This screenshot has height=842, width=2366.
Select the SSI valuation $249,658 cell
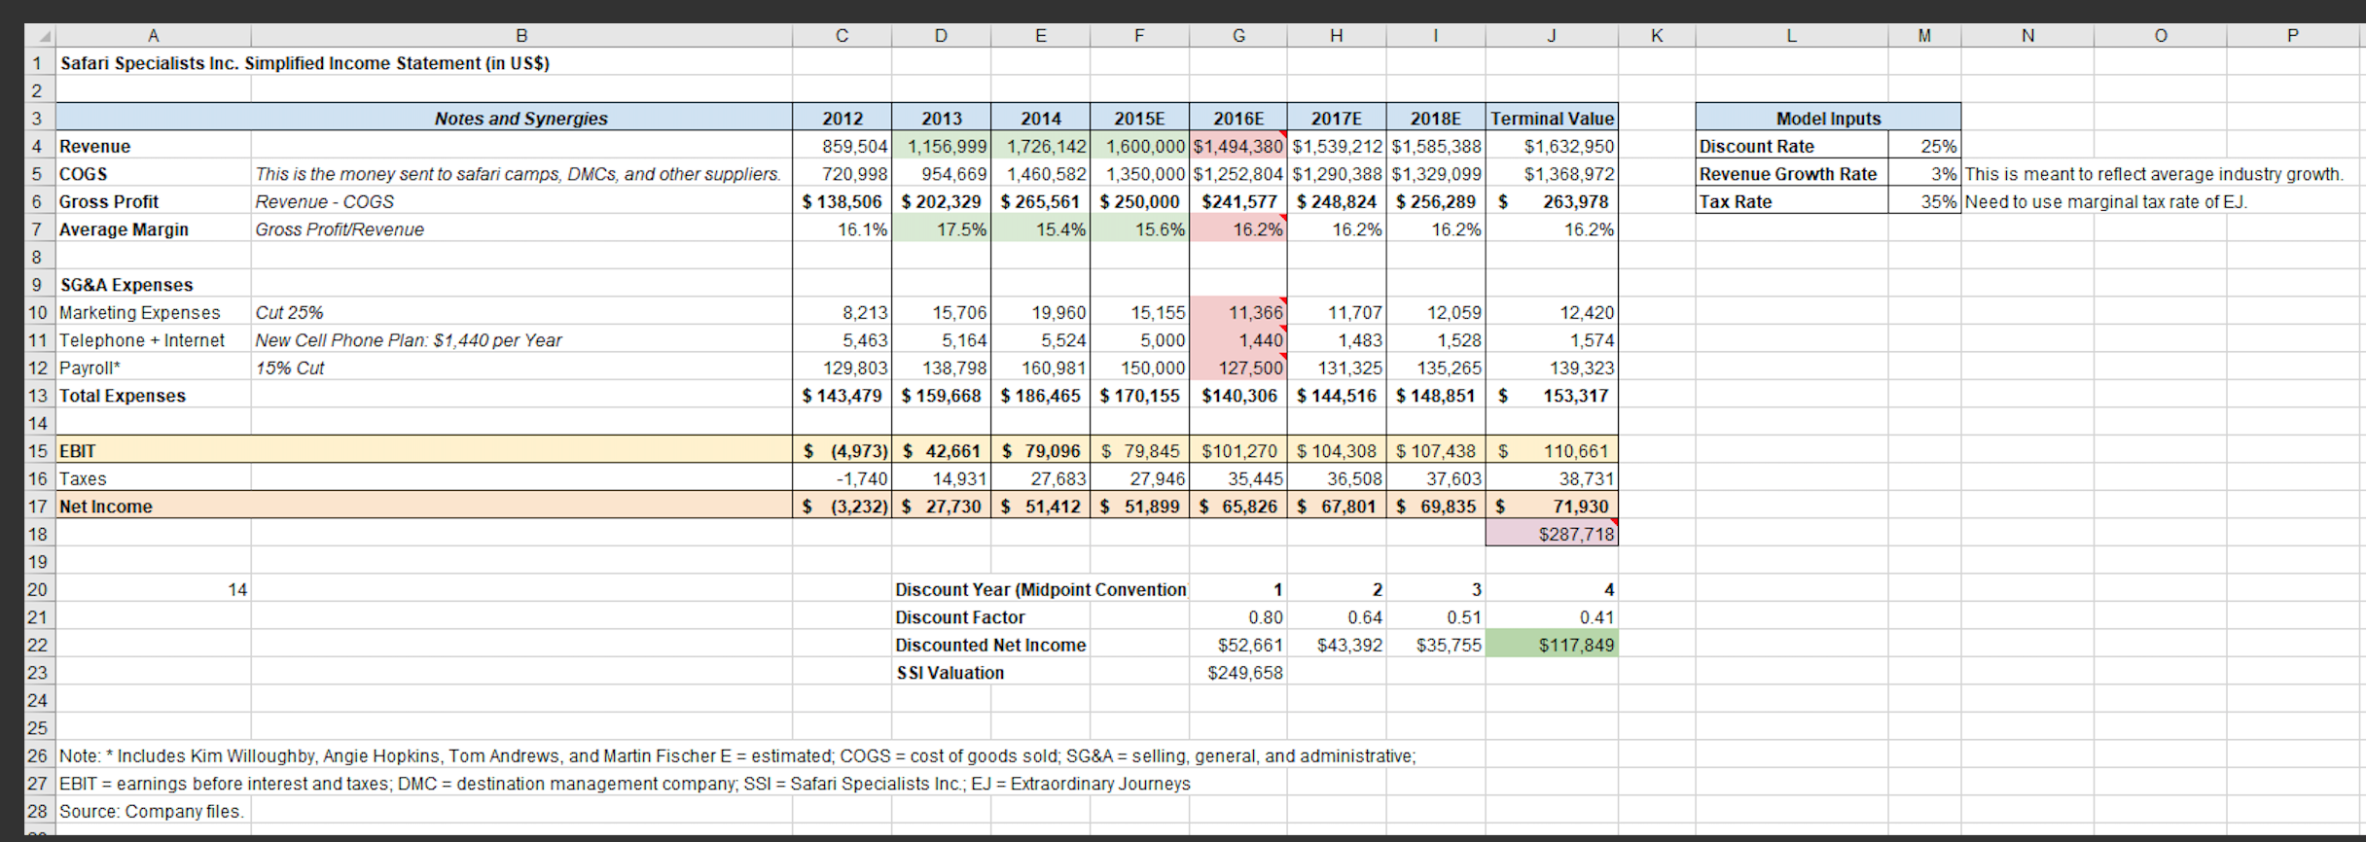click(1238, 672)
